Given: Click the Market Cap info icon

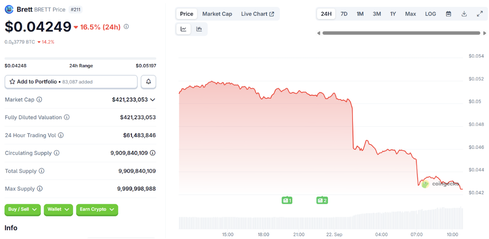Looking at the screenshot, I should coord(40,100).
